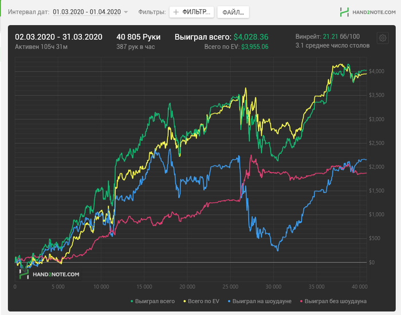The width and height of the screenshot is (401, 315).
Task: Open the chart settings gear icon
Action: 383,38
